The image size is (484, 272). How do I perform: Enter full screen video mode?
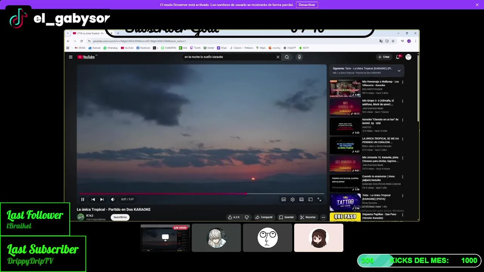click(320, 199)
